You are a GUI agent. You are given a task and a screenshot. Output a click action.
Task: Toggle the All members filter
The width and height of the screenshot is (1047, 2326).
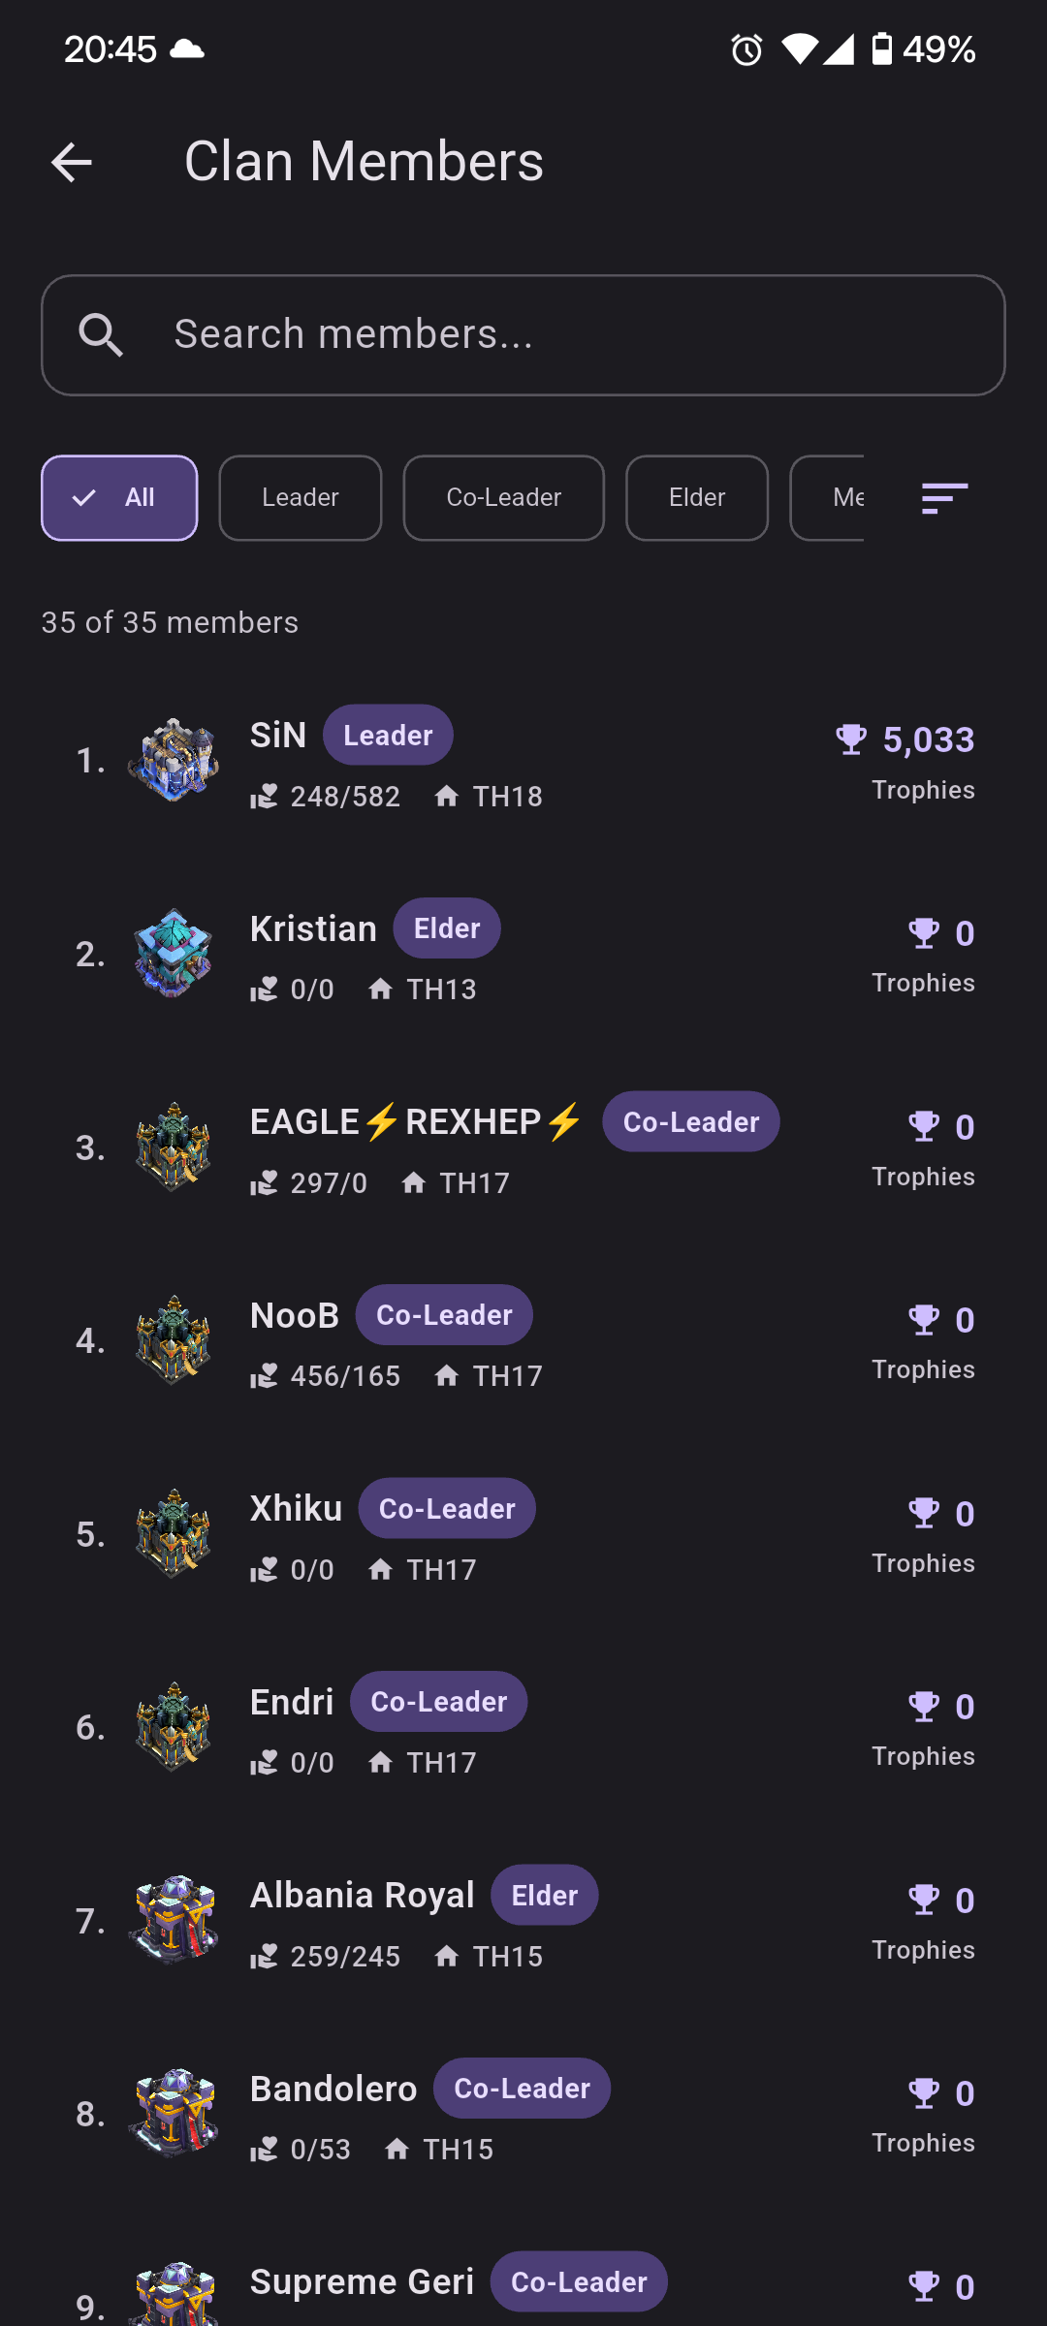(118, 498)
